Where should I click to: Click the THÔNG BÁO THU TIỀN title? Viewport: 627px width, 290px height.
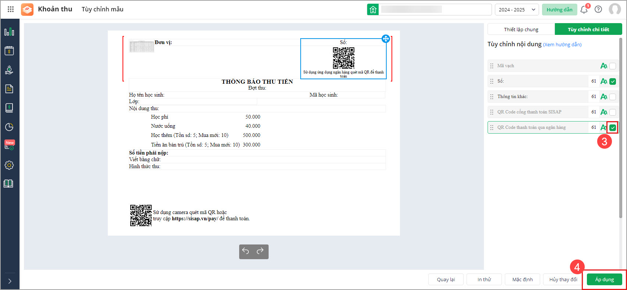click(257, 81)
